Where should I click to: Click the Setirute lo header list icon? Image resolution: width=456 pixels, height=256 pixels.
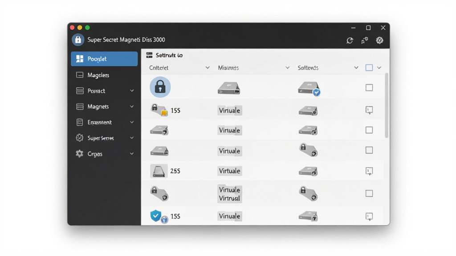point(150,55)
